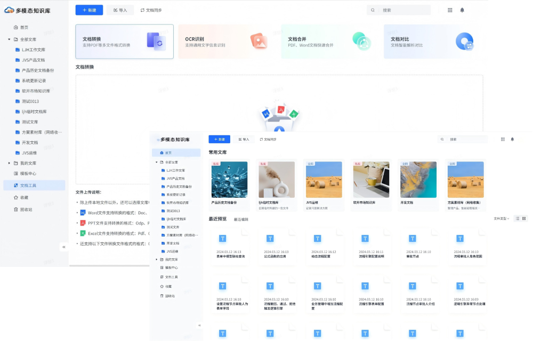Image resolution: width=533 pixels, height=341 pixels.
Task: Select the 文档对比 tool card
Action: click(433, 42)
